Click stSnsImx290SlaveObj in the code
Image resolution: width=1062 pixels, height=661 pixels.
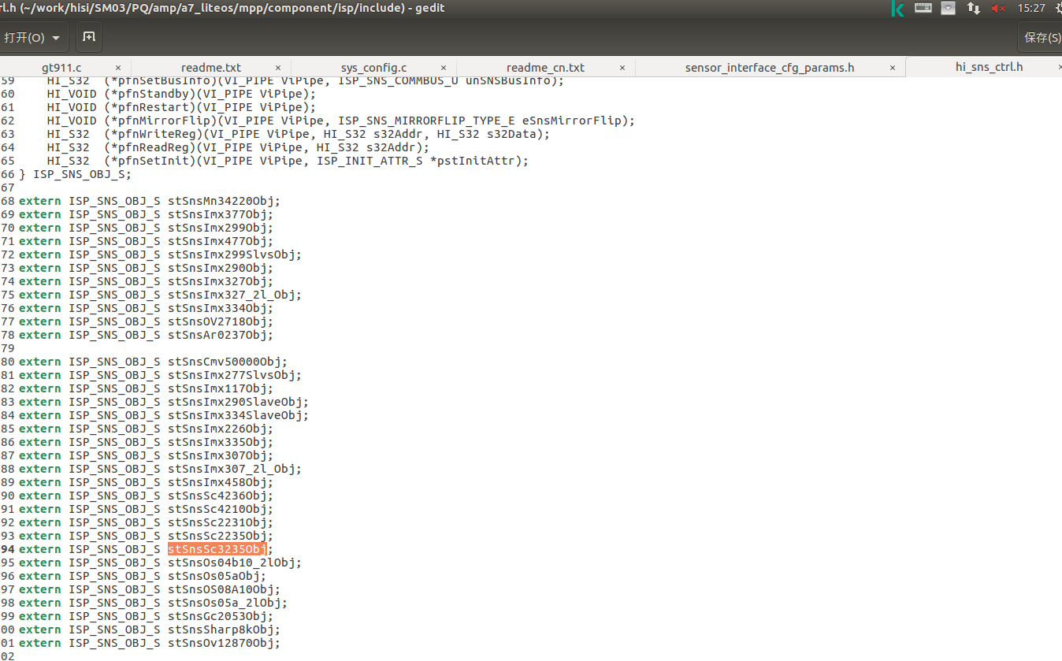[235, 402]
